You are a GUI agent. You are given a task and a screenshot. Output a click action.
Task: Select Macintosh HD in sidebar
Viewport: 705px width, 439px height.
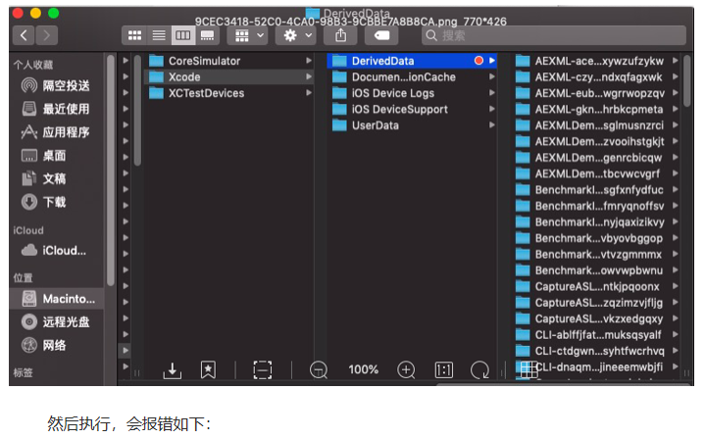click(x=57, y=298)
